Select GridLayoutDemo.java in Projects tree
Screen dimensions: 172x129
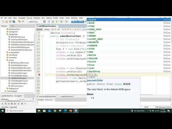pos(19,73)
